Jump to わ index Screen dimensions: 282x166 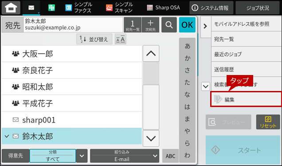point(187,155)
